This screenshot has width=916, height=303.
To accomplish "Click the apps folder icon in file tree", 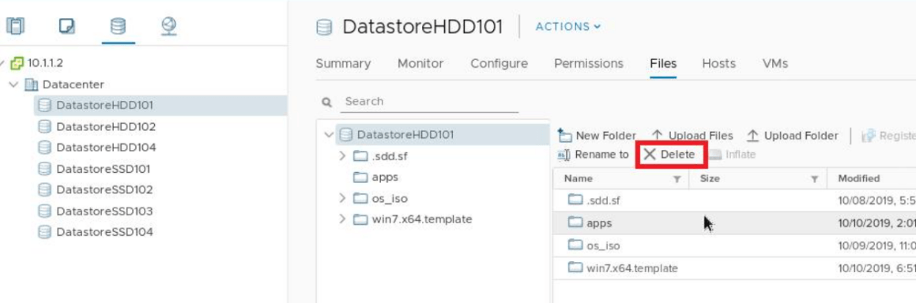I will [360, 177].
